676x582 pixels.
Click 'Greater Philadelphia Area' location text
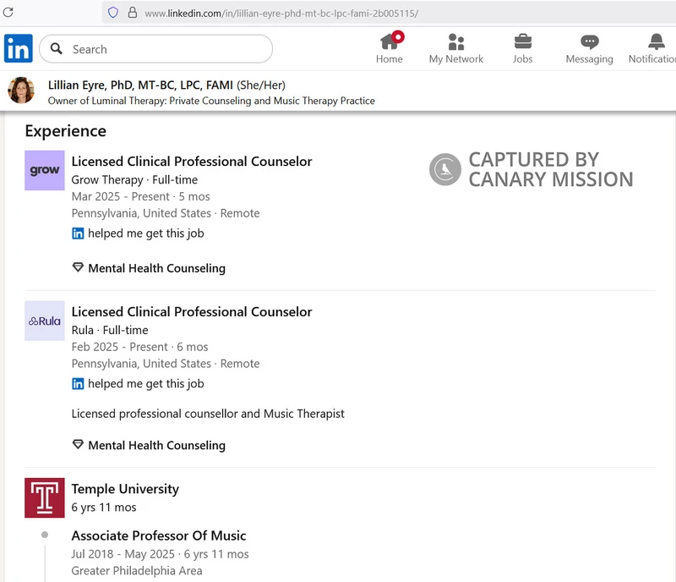click(137, 571)
